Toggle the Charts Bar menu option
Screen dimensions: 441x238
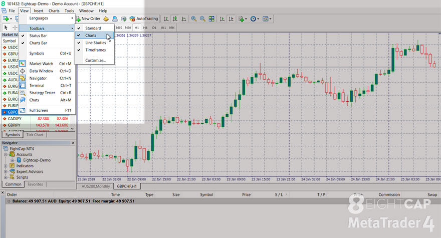(x=47, y=43)
